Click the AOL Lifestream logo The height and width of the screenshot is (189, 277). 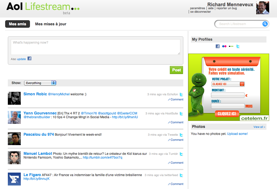43,8
